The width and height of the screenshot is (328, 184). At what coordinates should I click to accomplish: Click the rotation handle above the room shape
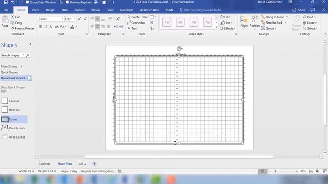[179, 49]
